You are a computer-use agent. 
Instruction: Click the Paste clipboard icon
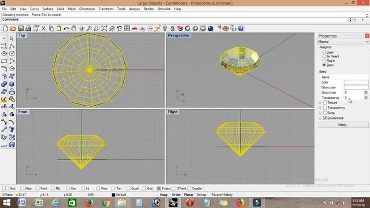click(x=59, y=28)
